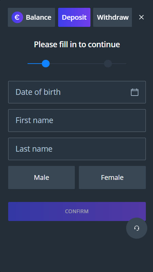The width and height of the screenshot is (153, 272).
Task: Choose Female as gender
Action: (x=112, y=177)
